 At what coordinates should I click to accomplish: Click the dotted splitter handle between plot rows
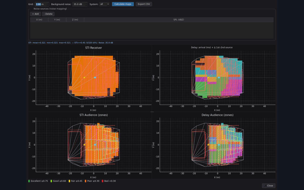pos(152,112)
